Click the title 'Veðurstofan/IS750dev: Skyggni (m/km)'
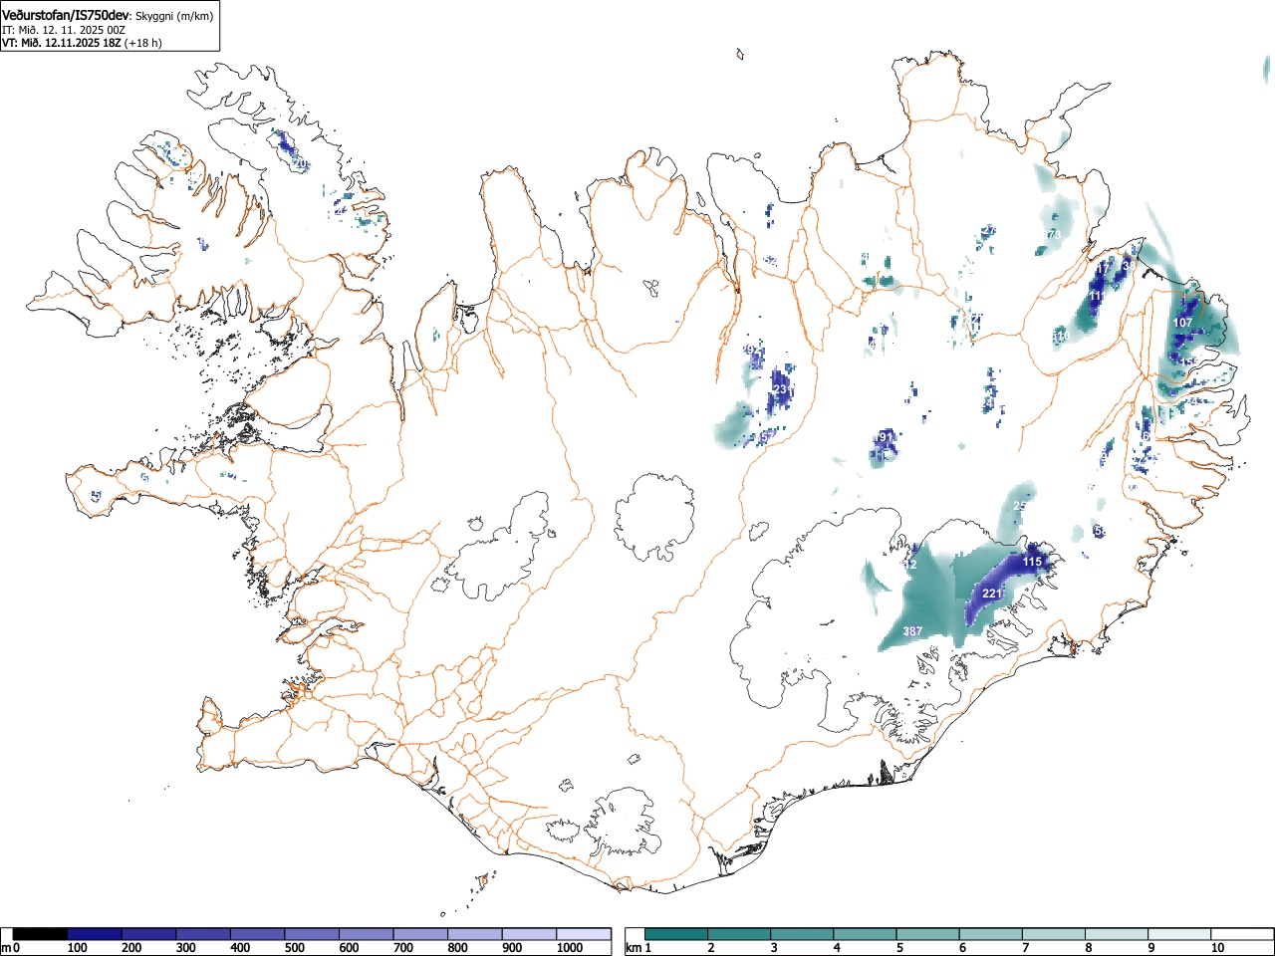Screen dimensions: 1275x956 click(x=108, y=15)
